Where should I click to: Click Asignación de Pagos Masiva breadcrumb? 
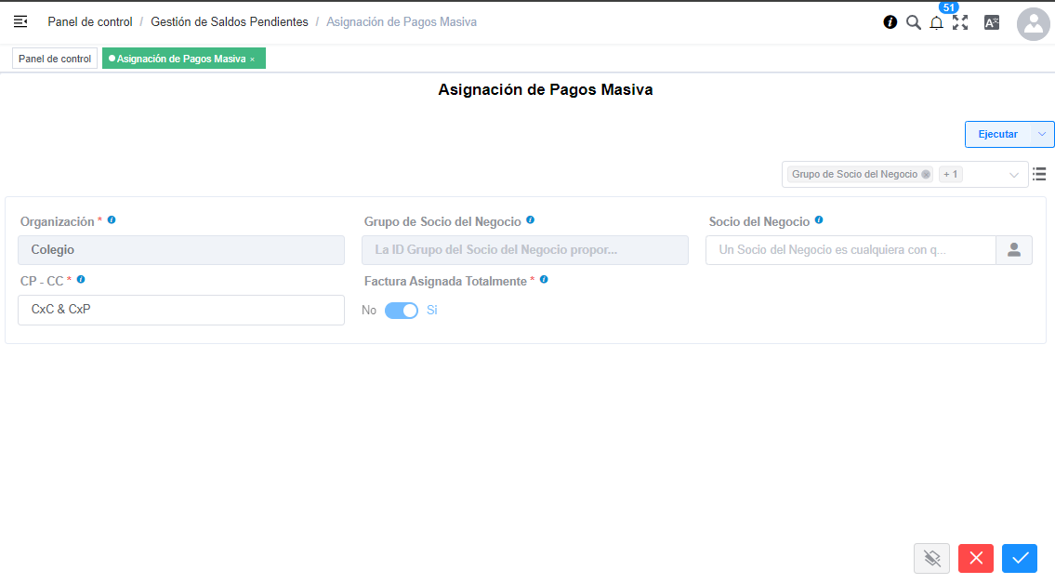click(402, 22)
